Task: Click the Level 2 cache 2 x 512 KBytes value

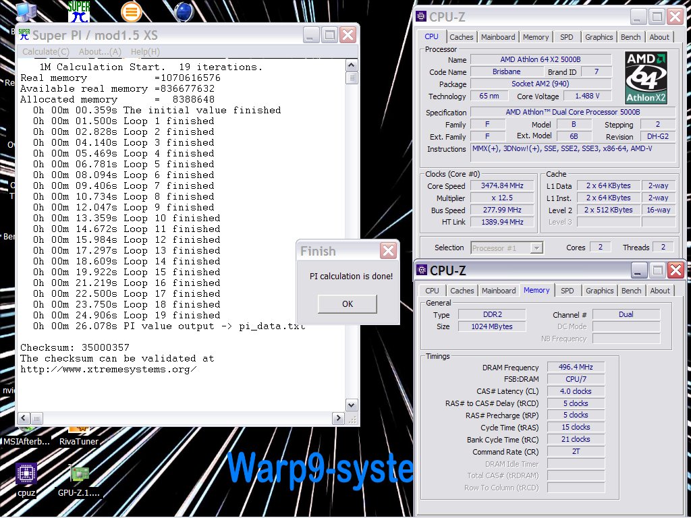Action: point(608,210)
